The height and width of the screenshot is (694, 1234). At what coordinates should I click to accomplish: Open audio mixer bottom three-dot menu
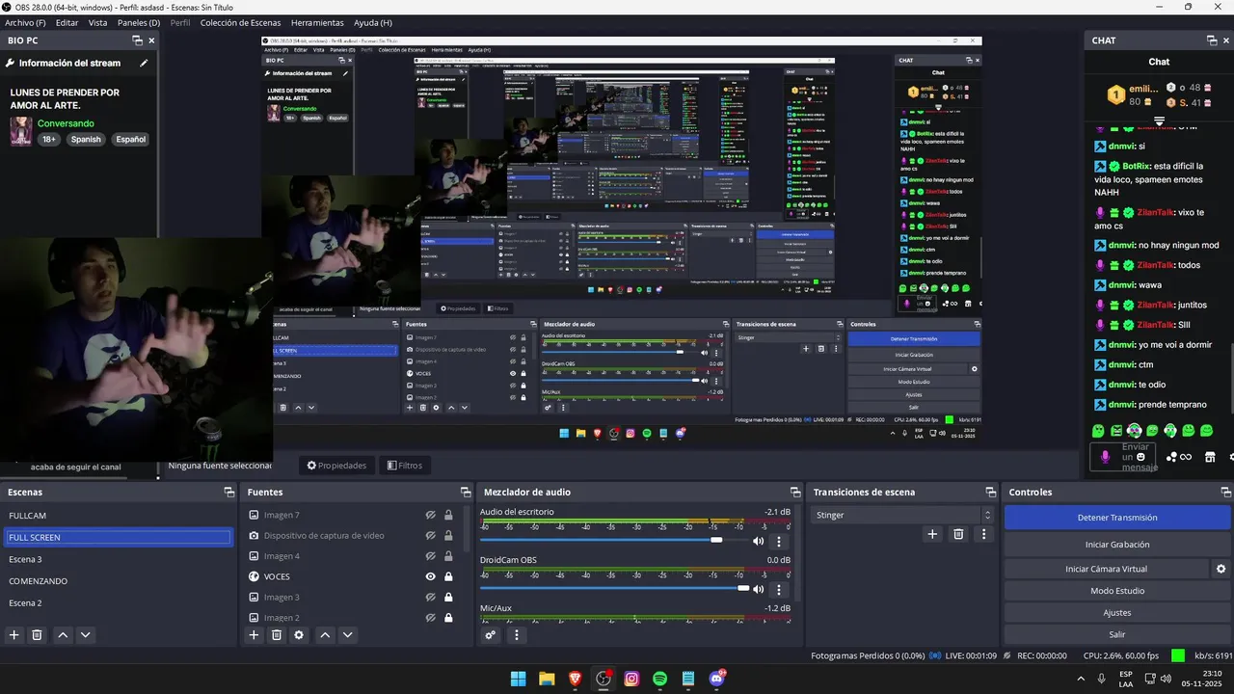(x=516, y=635)
